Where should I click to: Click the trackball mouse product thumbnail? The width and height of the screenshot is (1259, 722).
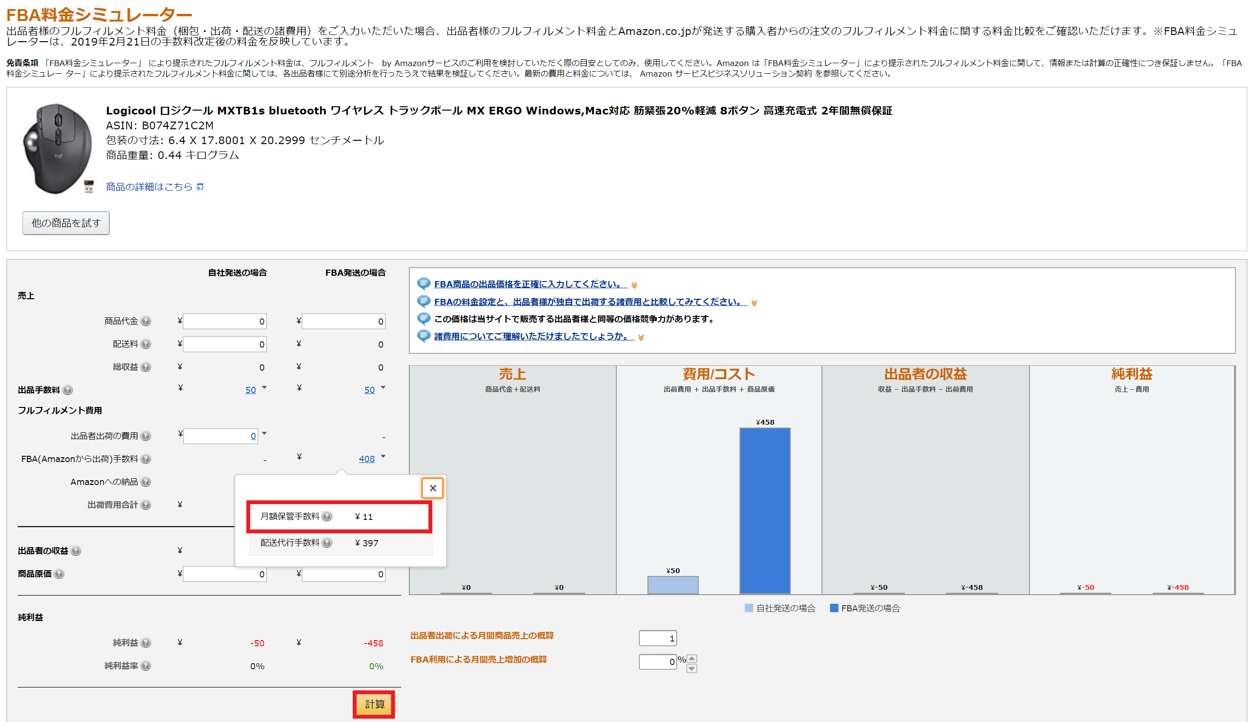point(58,149)
